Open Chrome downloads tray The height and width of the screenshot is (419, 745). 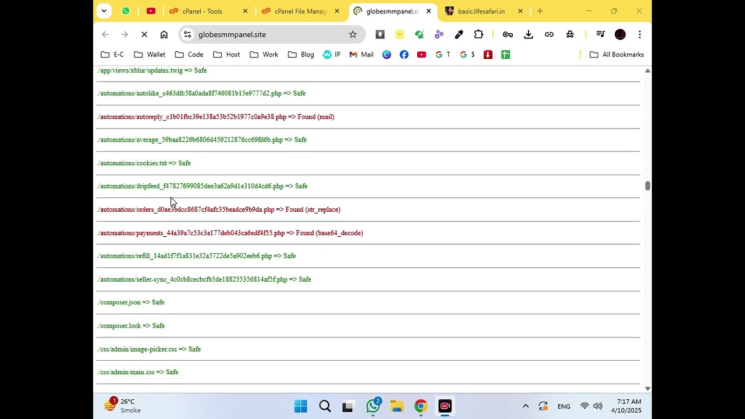pyautogui.click(x=528, y=34)
